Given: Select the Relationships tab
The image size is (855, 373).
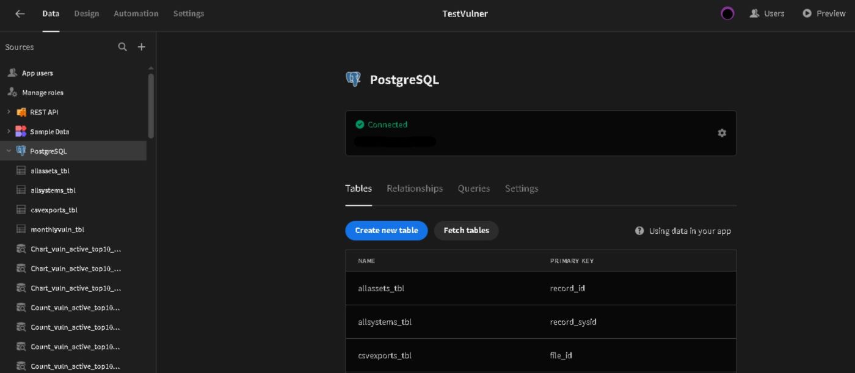Looking at the screenshot, I should [415, 189].
